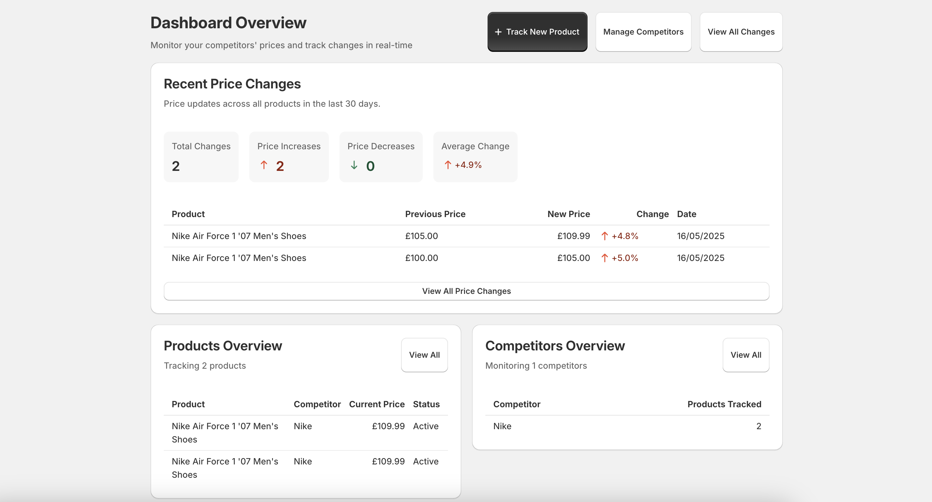Click the Date column header
The image size is (932, 502).
pos(686,214)
